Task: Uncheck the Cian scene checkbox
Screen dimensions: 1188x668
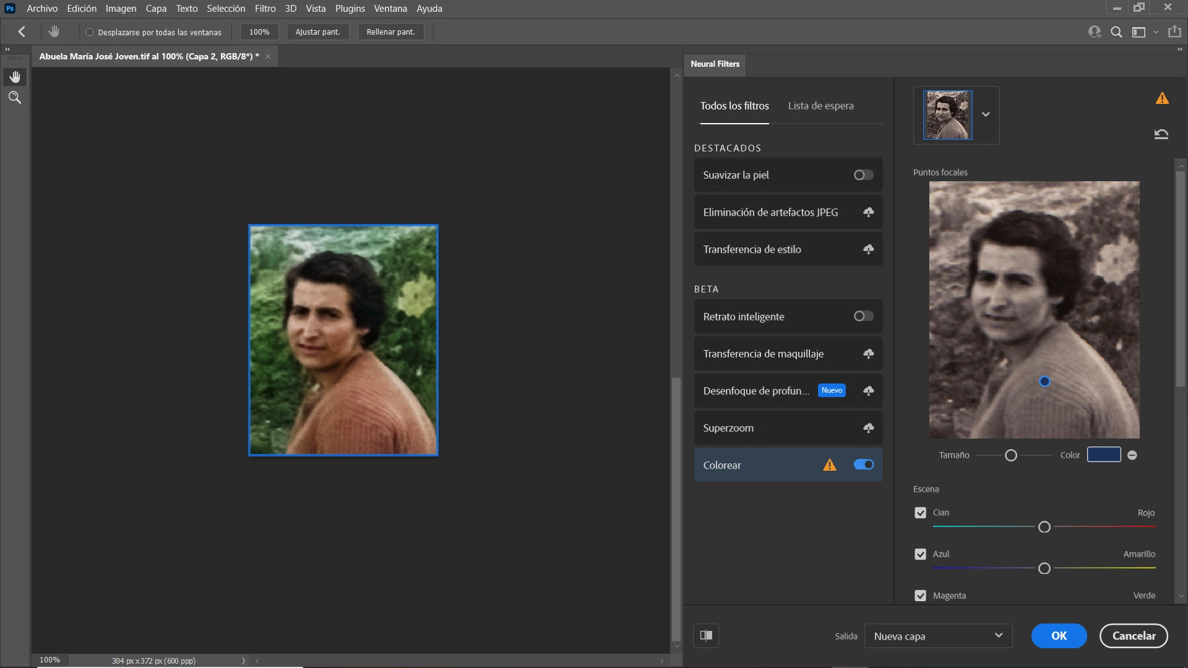Action: point(920,513)
